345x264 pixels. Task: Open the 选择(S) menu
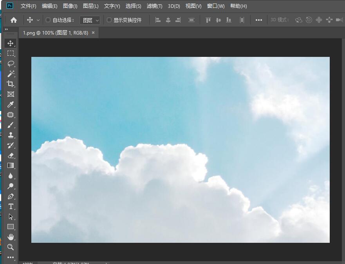pyautogui.click(x=133, y=6)
